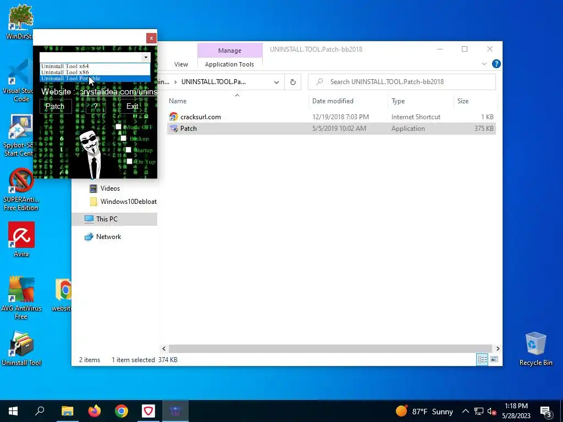Open File Explorer from taskbar
The image size is (563, 422).
pos(67,411)
